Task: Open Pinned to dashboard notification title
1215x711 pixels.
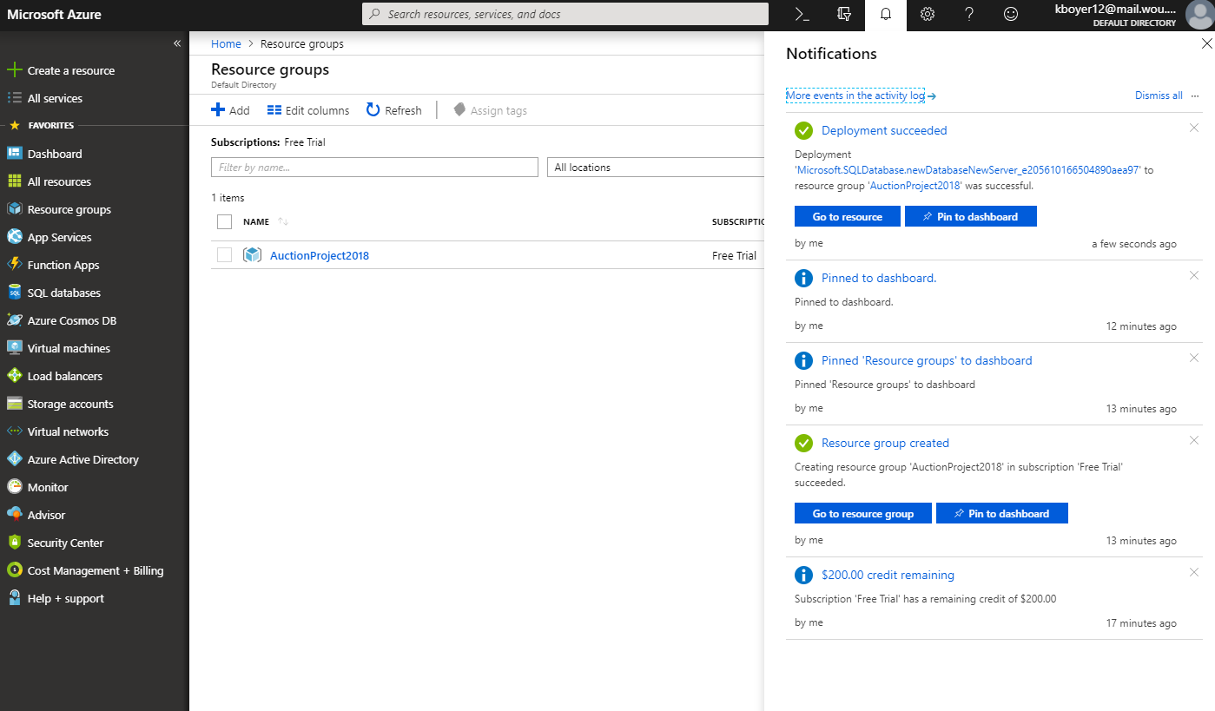Action: tap(879, 278)
